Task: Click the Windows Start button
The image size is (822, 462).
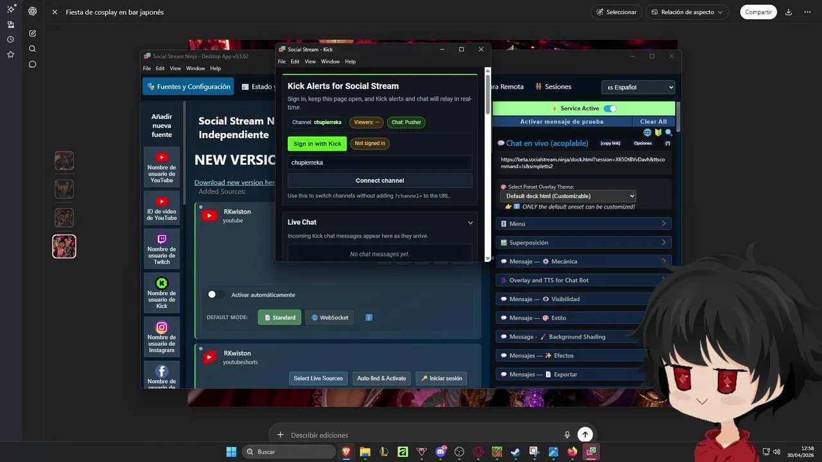Action: pos(231,452)
